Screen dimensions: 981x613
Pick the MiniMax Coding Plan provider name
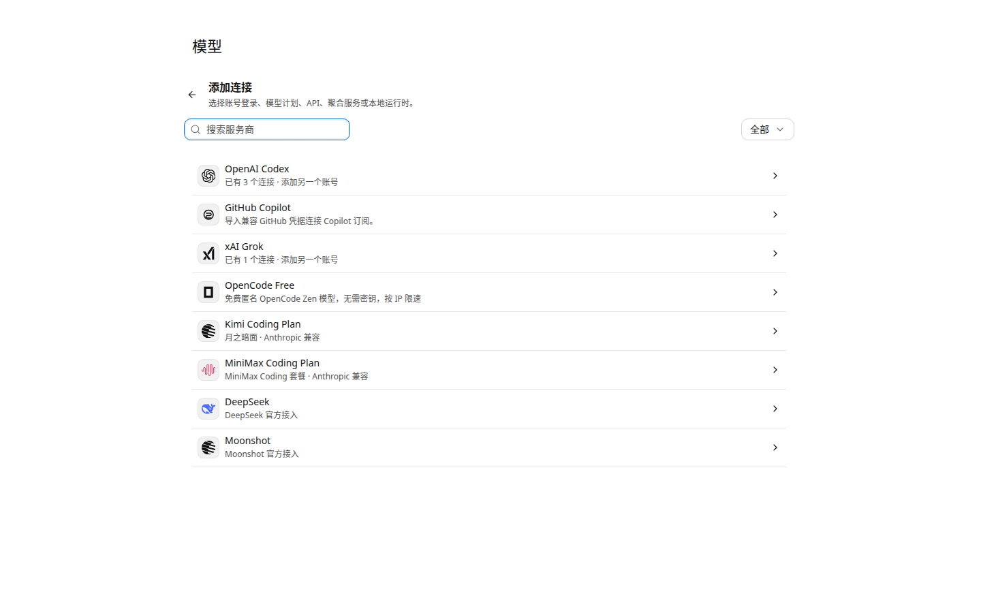[272, 363]
